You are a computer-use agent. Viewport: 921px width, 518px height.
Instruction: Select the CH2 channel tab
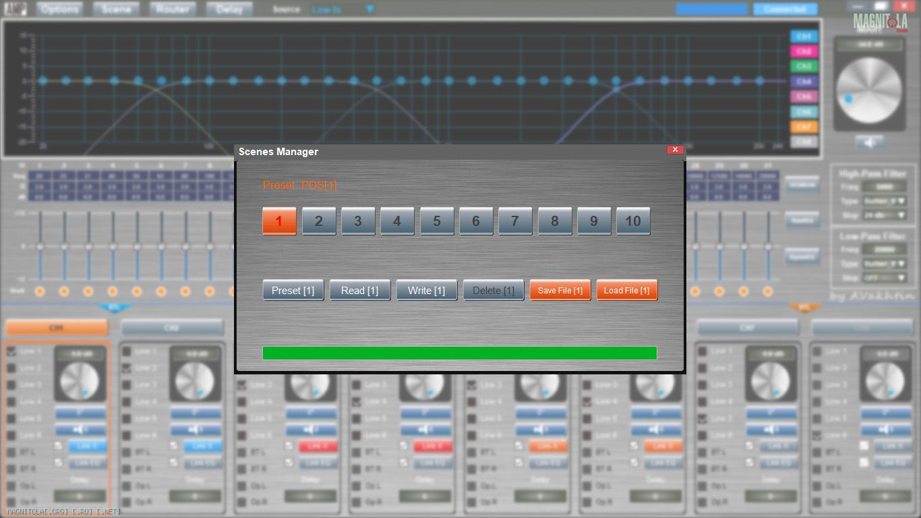pos(172,328)
